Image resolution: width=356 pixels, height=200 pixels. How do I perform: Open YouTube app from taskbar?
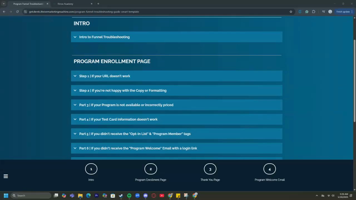(x=162, y=196)
